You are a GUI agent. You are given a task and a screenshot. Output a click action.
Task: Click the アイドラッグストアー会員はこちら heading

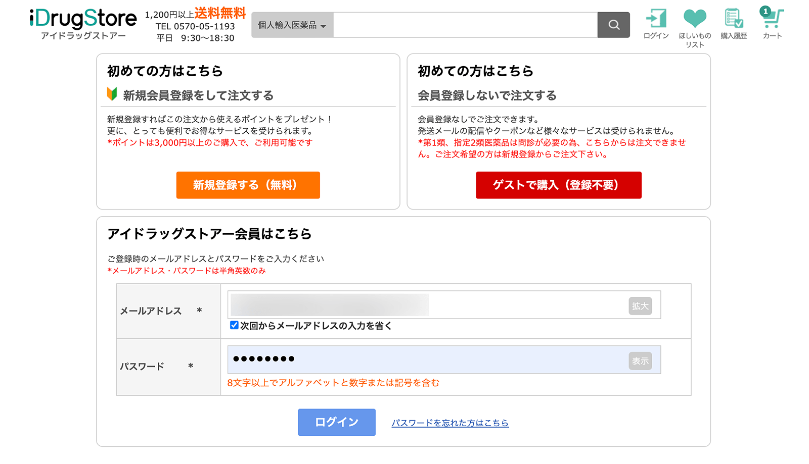[209, 234]
